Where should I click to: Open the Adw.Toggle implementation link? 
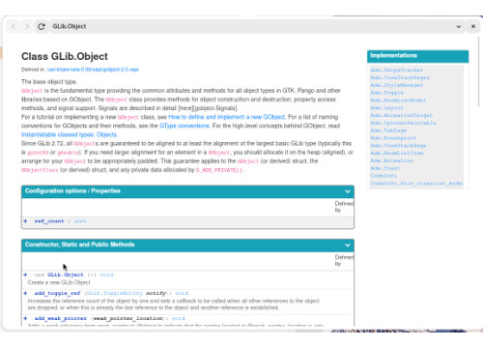pyautogui.click(x=386, y=93)
